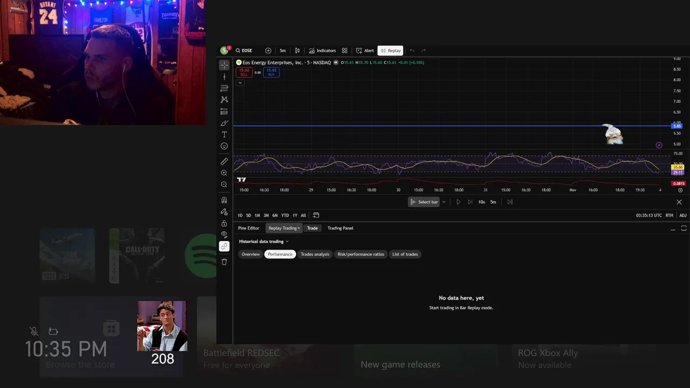Open the 5m replay interval menu
This screenshot has height=388, width=690.
(x=493, y=202)
